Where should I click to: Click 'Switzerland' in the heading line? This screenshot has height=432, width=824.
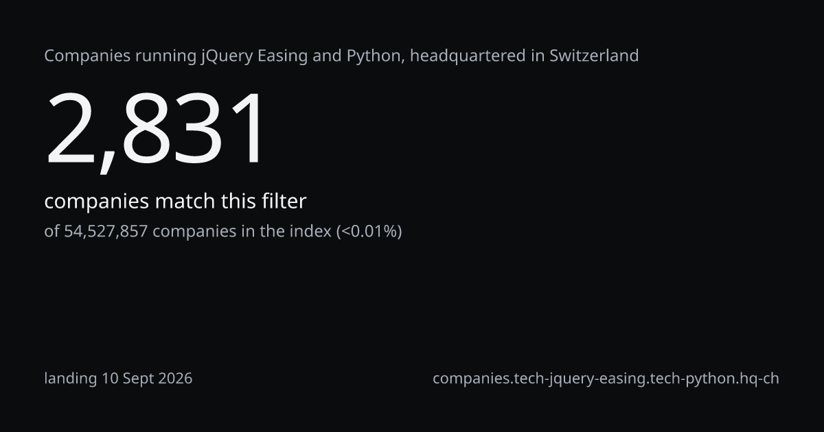coord(594,56)
